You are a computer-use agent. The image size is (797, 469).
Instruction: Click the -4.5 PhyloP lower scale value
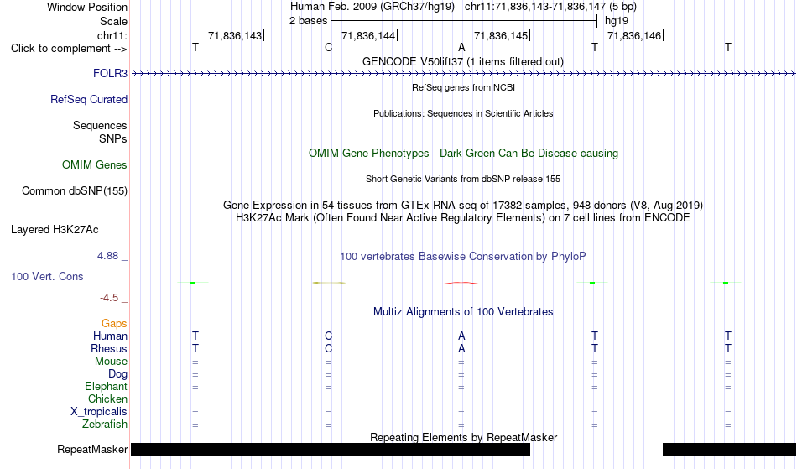[109, 298]
